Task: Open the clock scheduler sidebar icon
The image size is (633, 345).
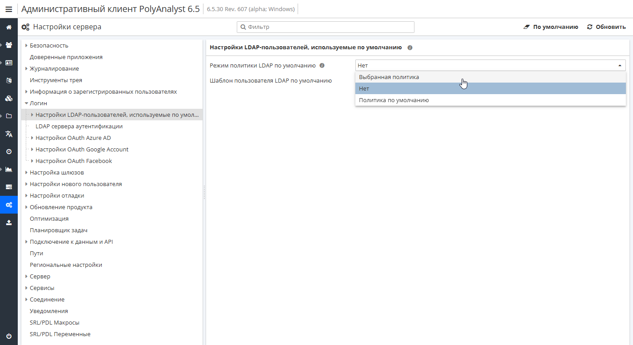Action: click(x=8, y=151)
